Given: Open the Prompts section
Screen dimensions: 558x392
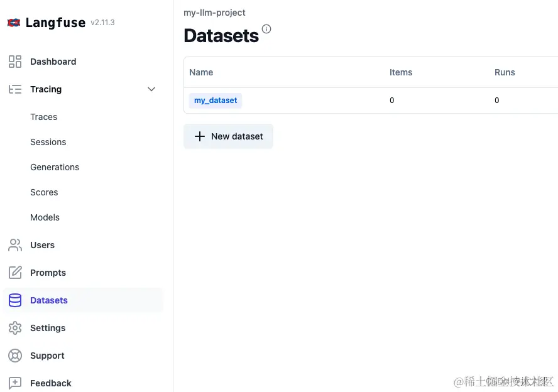Looking at the screenshot, I should (x=48, y=273).
